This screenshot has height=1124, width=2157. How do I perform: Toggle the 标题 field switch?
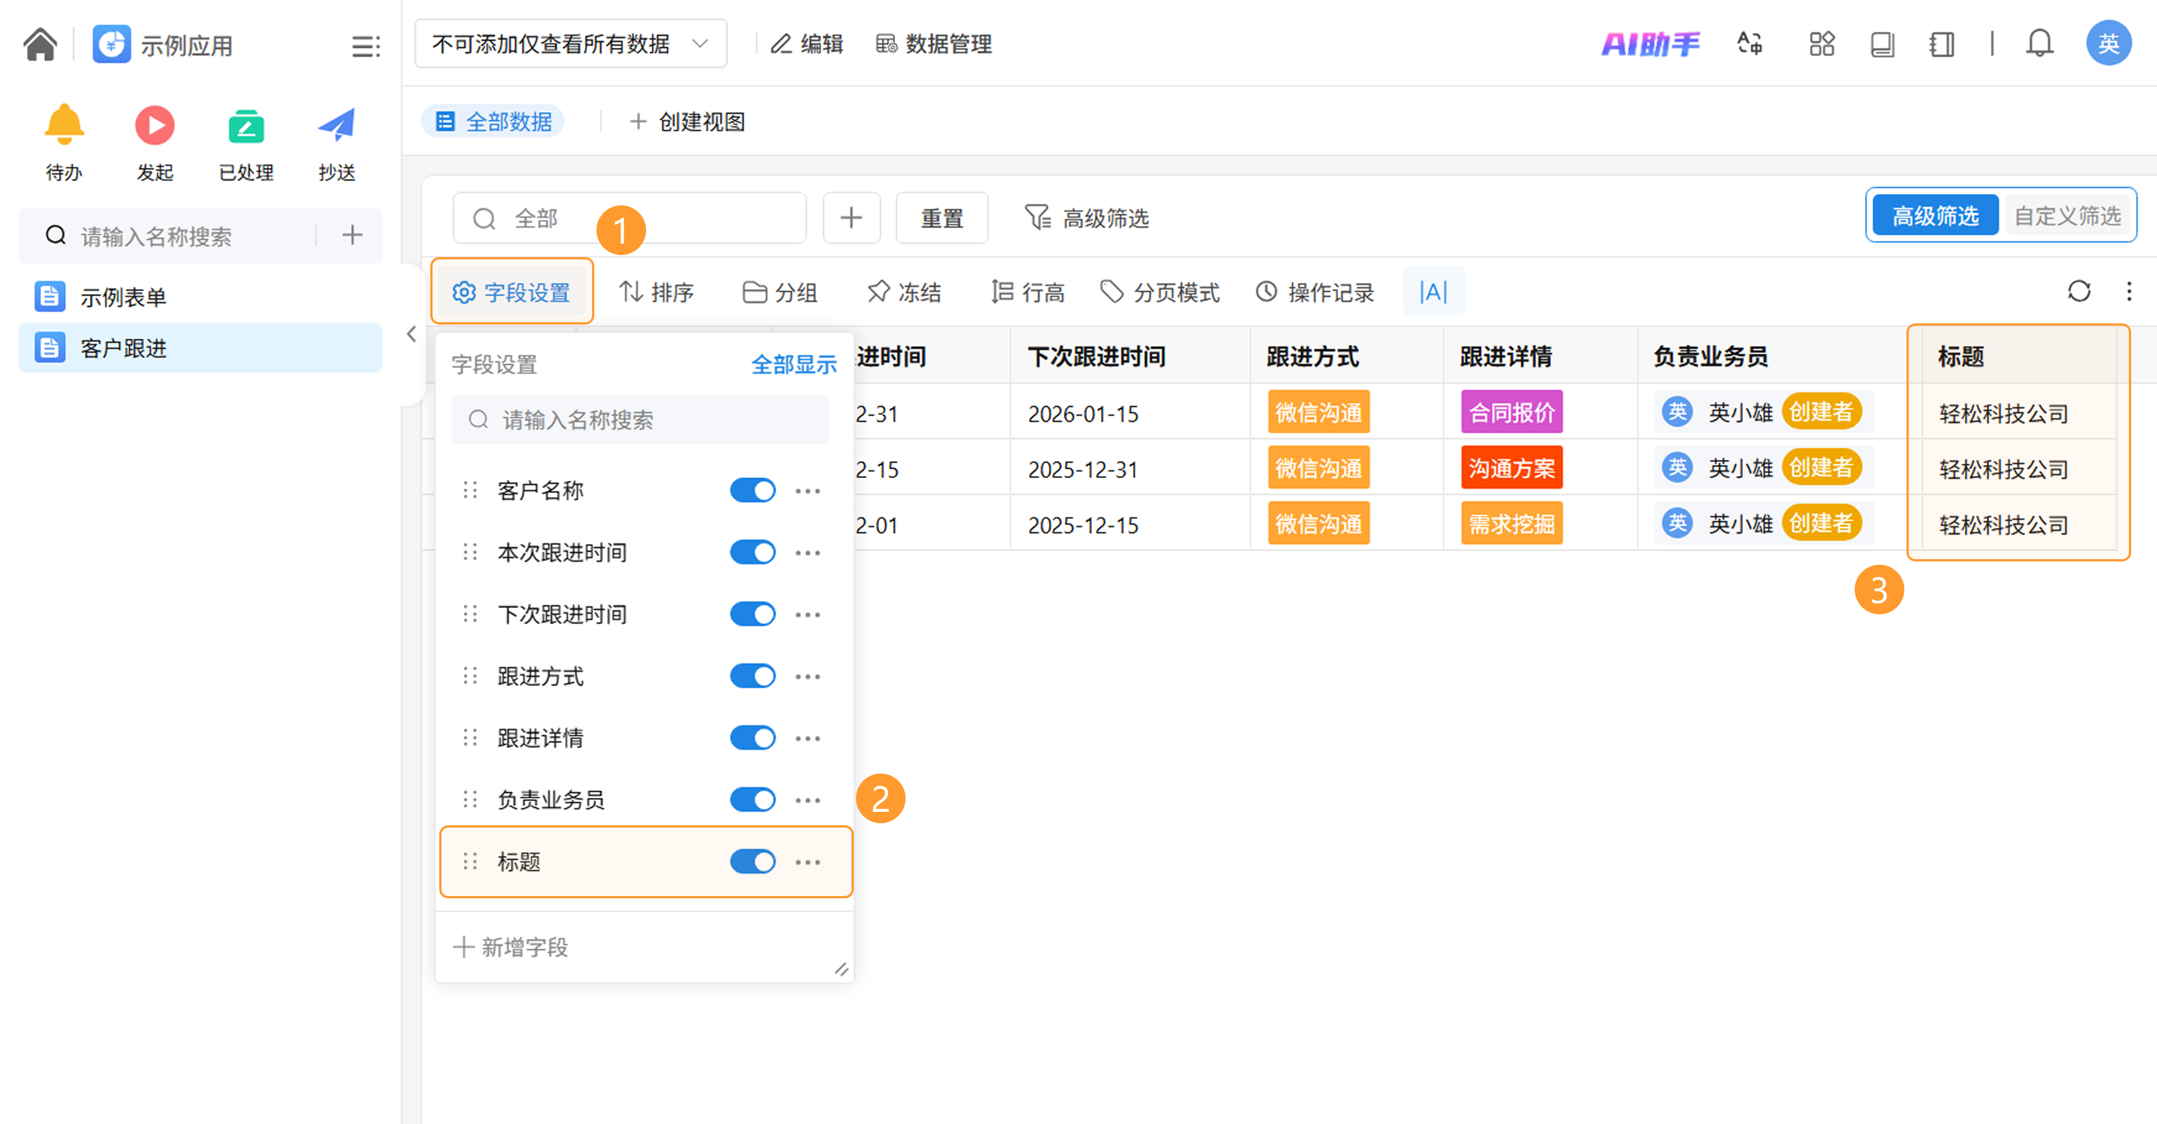coord(752,861)
